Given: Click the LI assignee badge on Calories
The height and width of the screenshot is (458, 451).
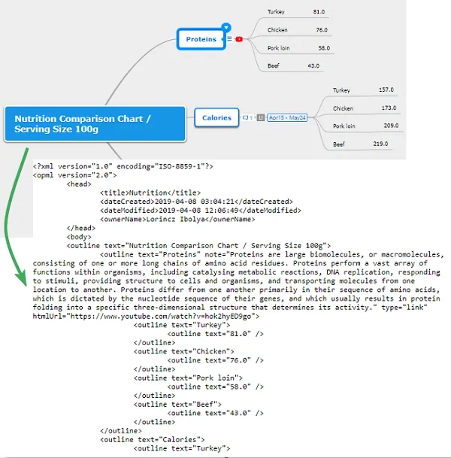Looking at the screenshot, I should [260, 117].
